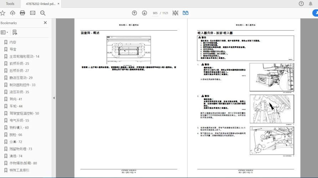Click the cloud upload icon

tap(12, 13)
